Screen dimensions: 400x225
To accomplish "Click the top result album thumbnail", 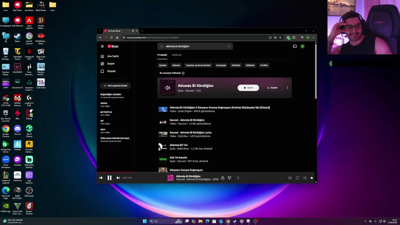I will click(x=167, y=88).
